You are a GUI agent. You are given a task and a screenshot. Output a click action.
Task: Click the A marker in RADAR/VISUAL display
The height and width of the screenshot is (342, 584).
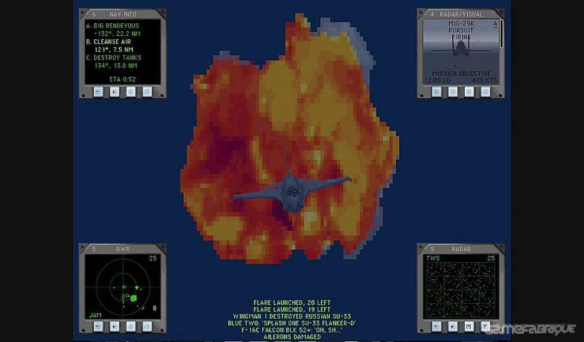(x=495, y=24)
